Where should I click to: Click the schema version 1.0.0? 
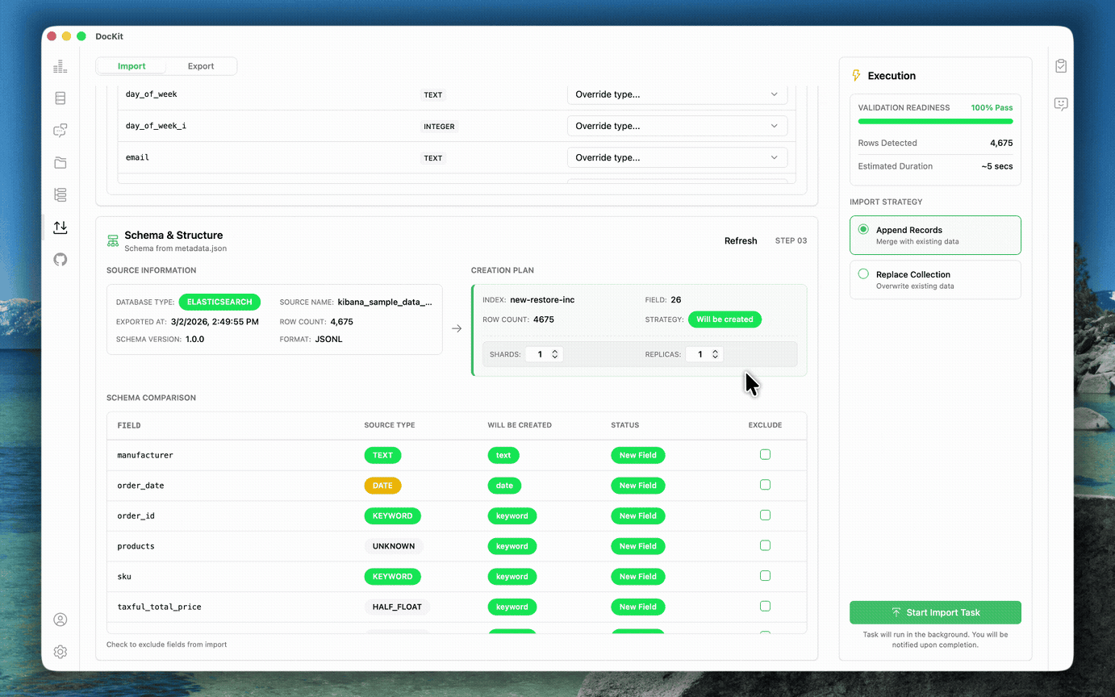(x=194, y=340)
